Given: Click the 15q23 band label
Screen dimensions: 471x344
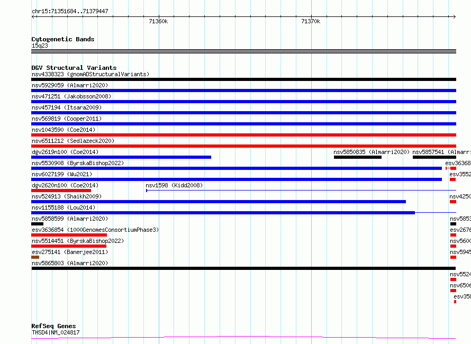Looking at the screenshot, I should pyautogui.click(x=40, y=46).
